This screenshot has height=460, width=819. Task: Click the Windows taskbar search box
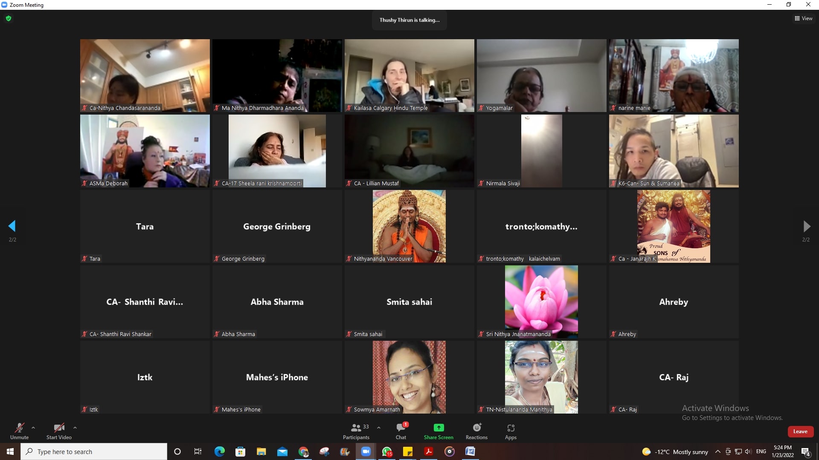tap(94, 451)
